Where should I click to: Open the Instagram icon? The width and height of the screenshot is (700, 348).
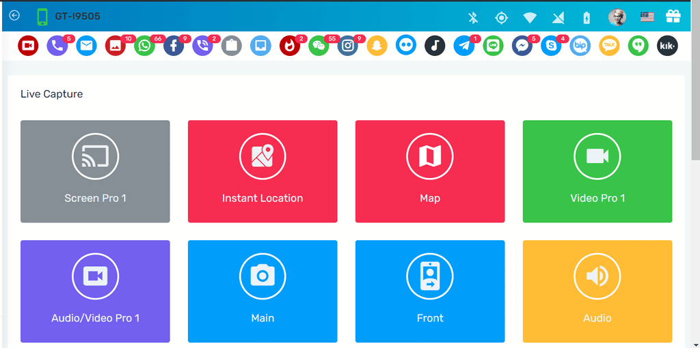pos(348,46)
